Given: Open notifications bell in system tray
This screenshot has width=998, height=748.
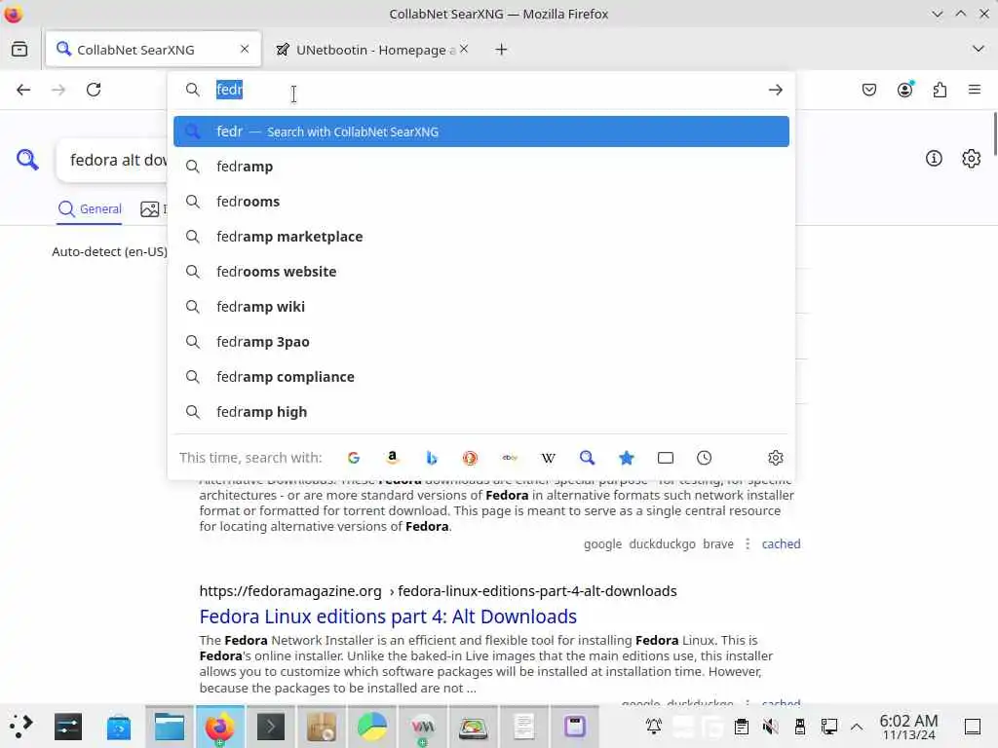Looking at the screenshot, I should coord(654,727).
